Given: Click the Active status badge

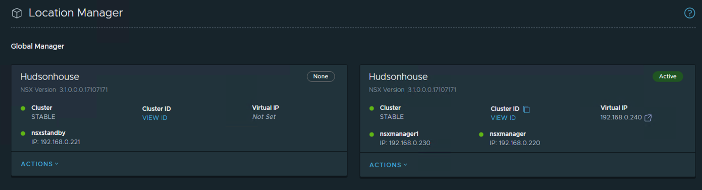Looking at the screenshot, I should point(668,77).
